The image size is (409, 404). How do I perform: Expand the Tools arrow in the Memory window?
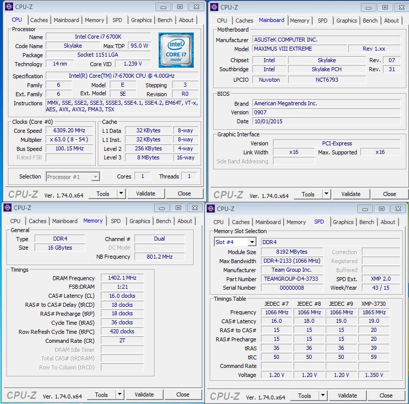tap(119, 394)
